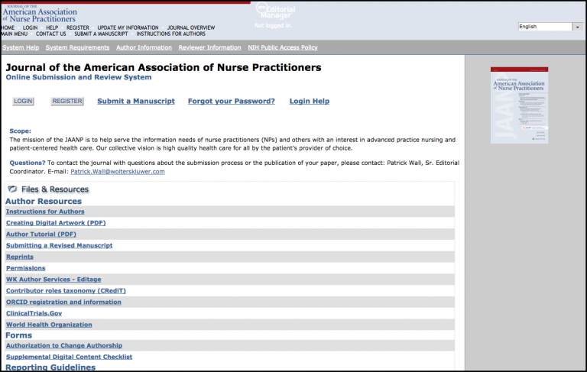Click the American Association of Nurse Practitioners logo
587x372 pixels.
coord(39,15)
